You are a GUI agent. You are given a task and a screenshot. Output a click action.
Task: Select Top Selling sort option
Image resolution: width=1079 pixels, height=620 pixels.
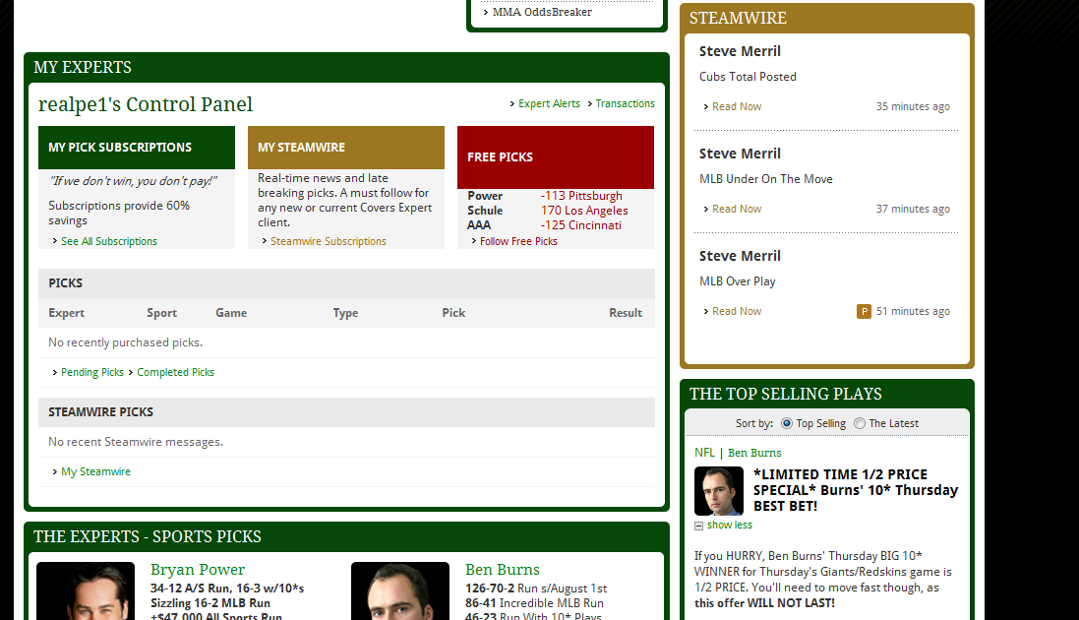pos(787,423)
